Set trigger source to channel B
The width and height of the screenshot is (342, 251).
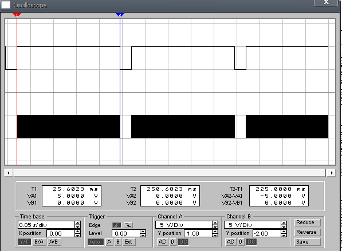pyautogui.click(x=118, y=242)
